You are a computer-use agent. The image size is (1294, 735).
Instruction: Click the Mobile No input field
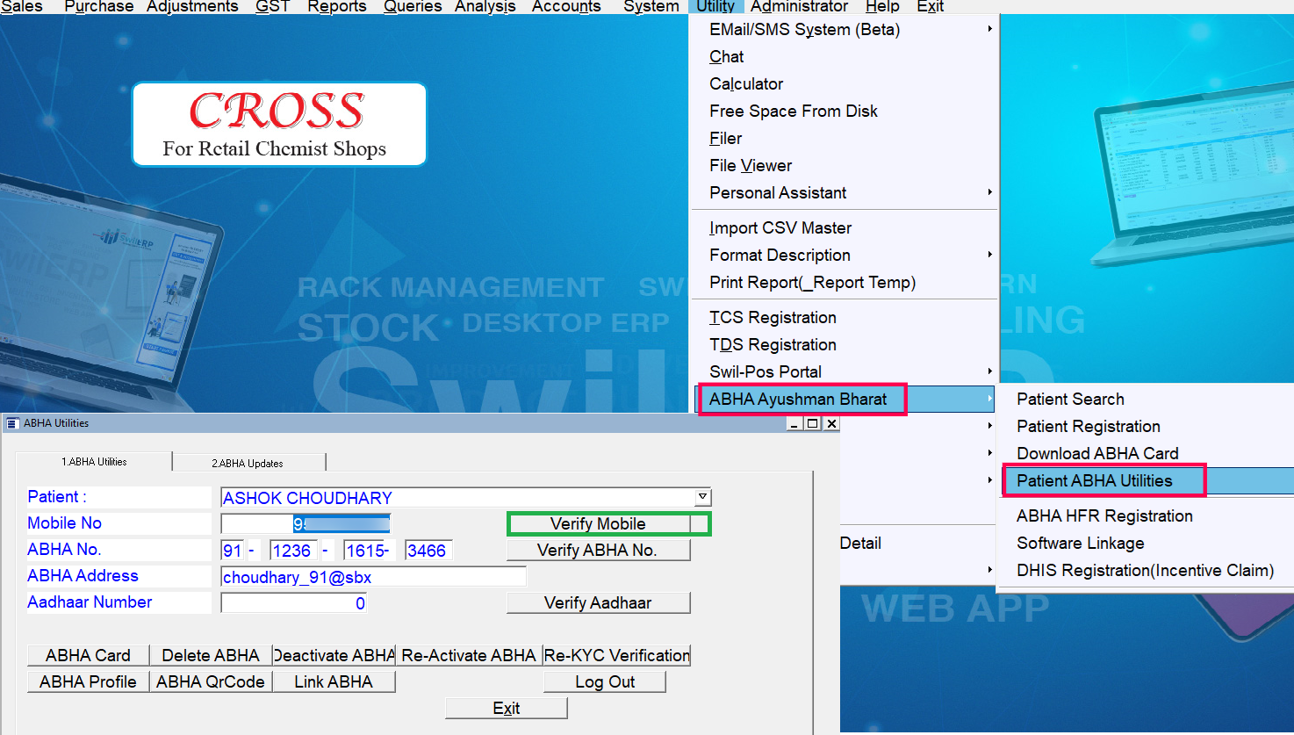[x=306, y=523]
